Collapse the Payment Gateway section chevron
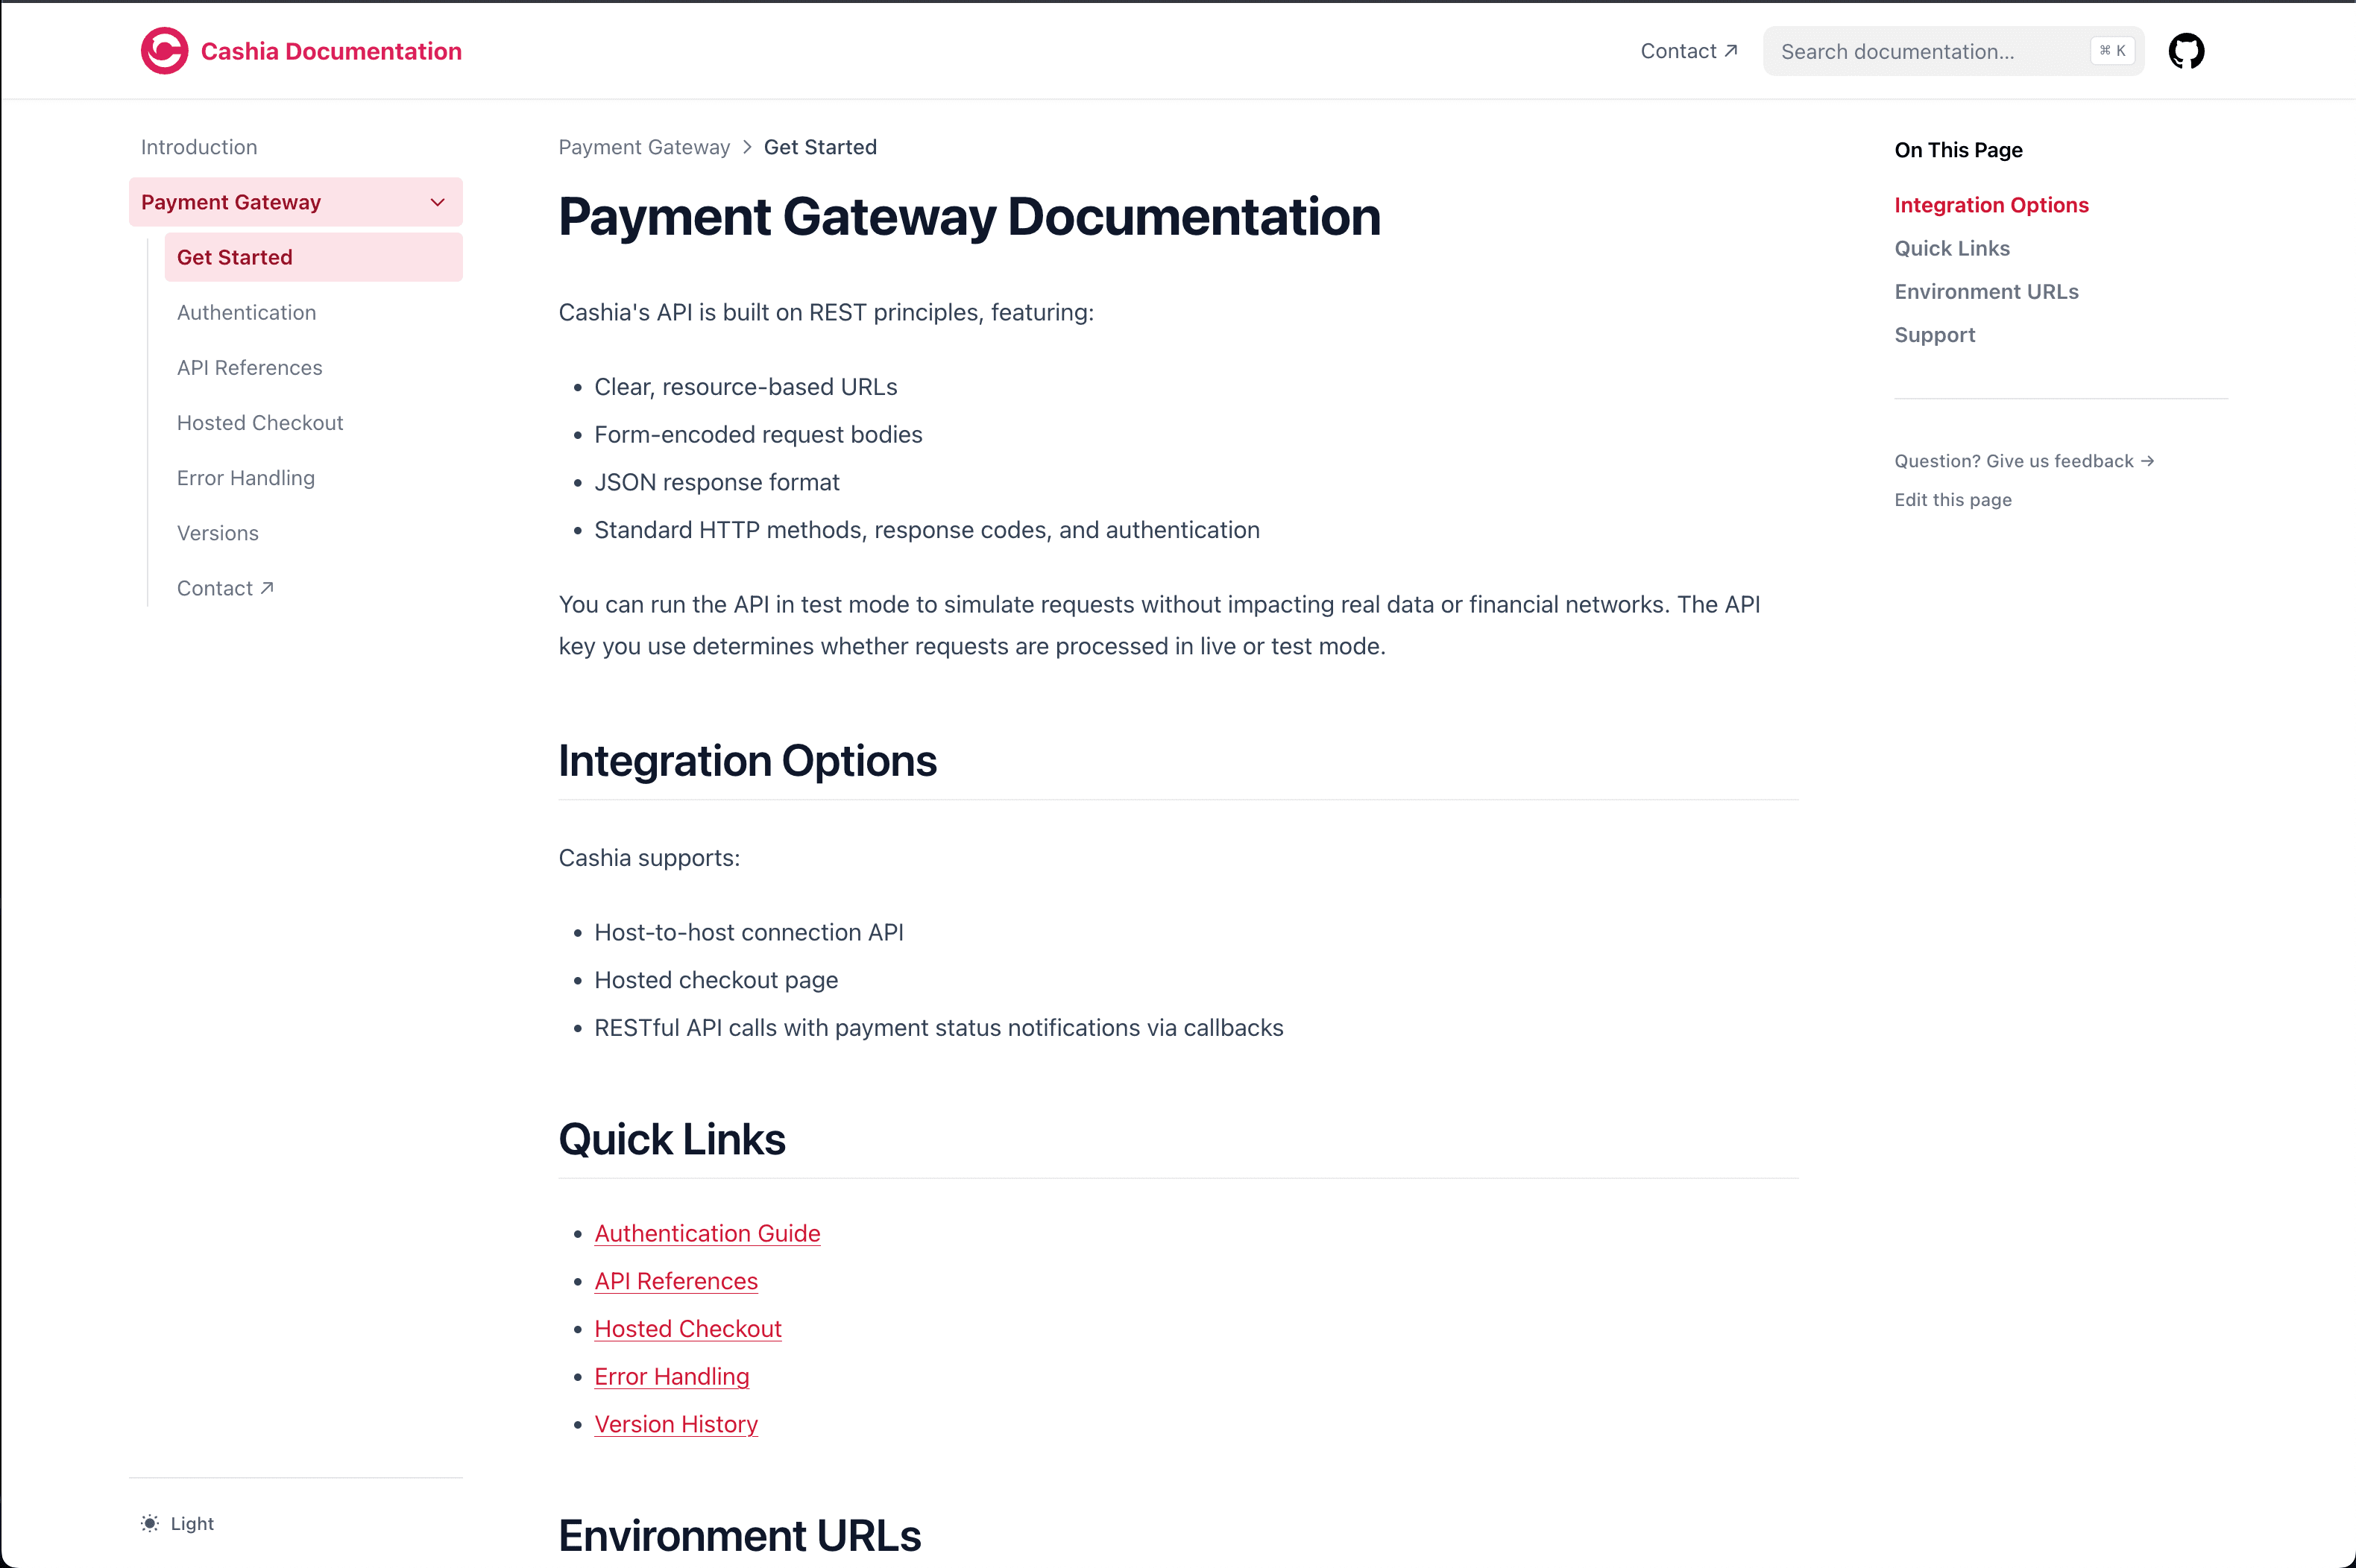Screen dimensions: 2356x1568 [x=437, y=202]
